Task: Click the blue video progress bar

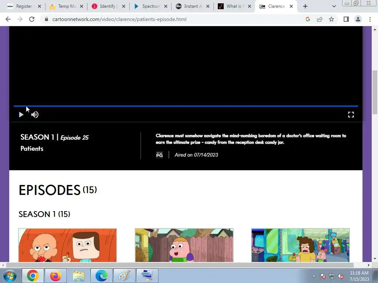Action: [x=186, y=106]
